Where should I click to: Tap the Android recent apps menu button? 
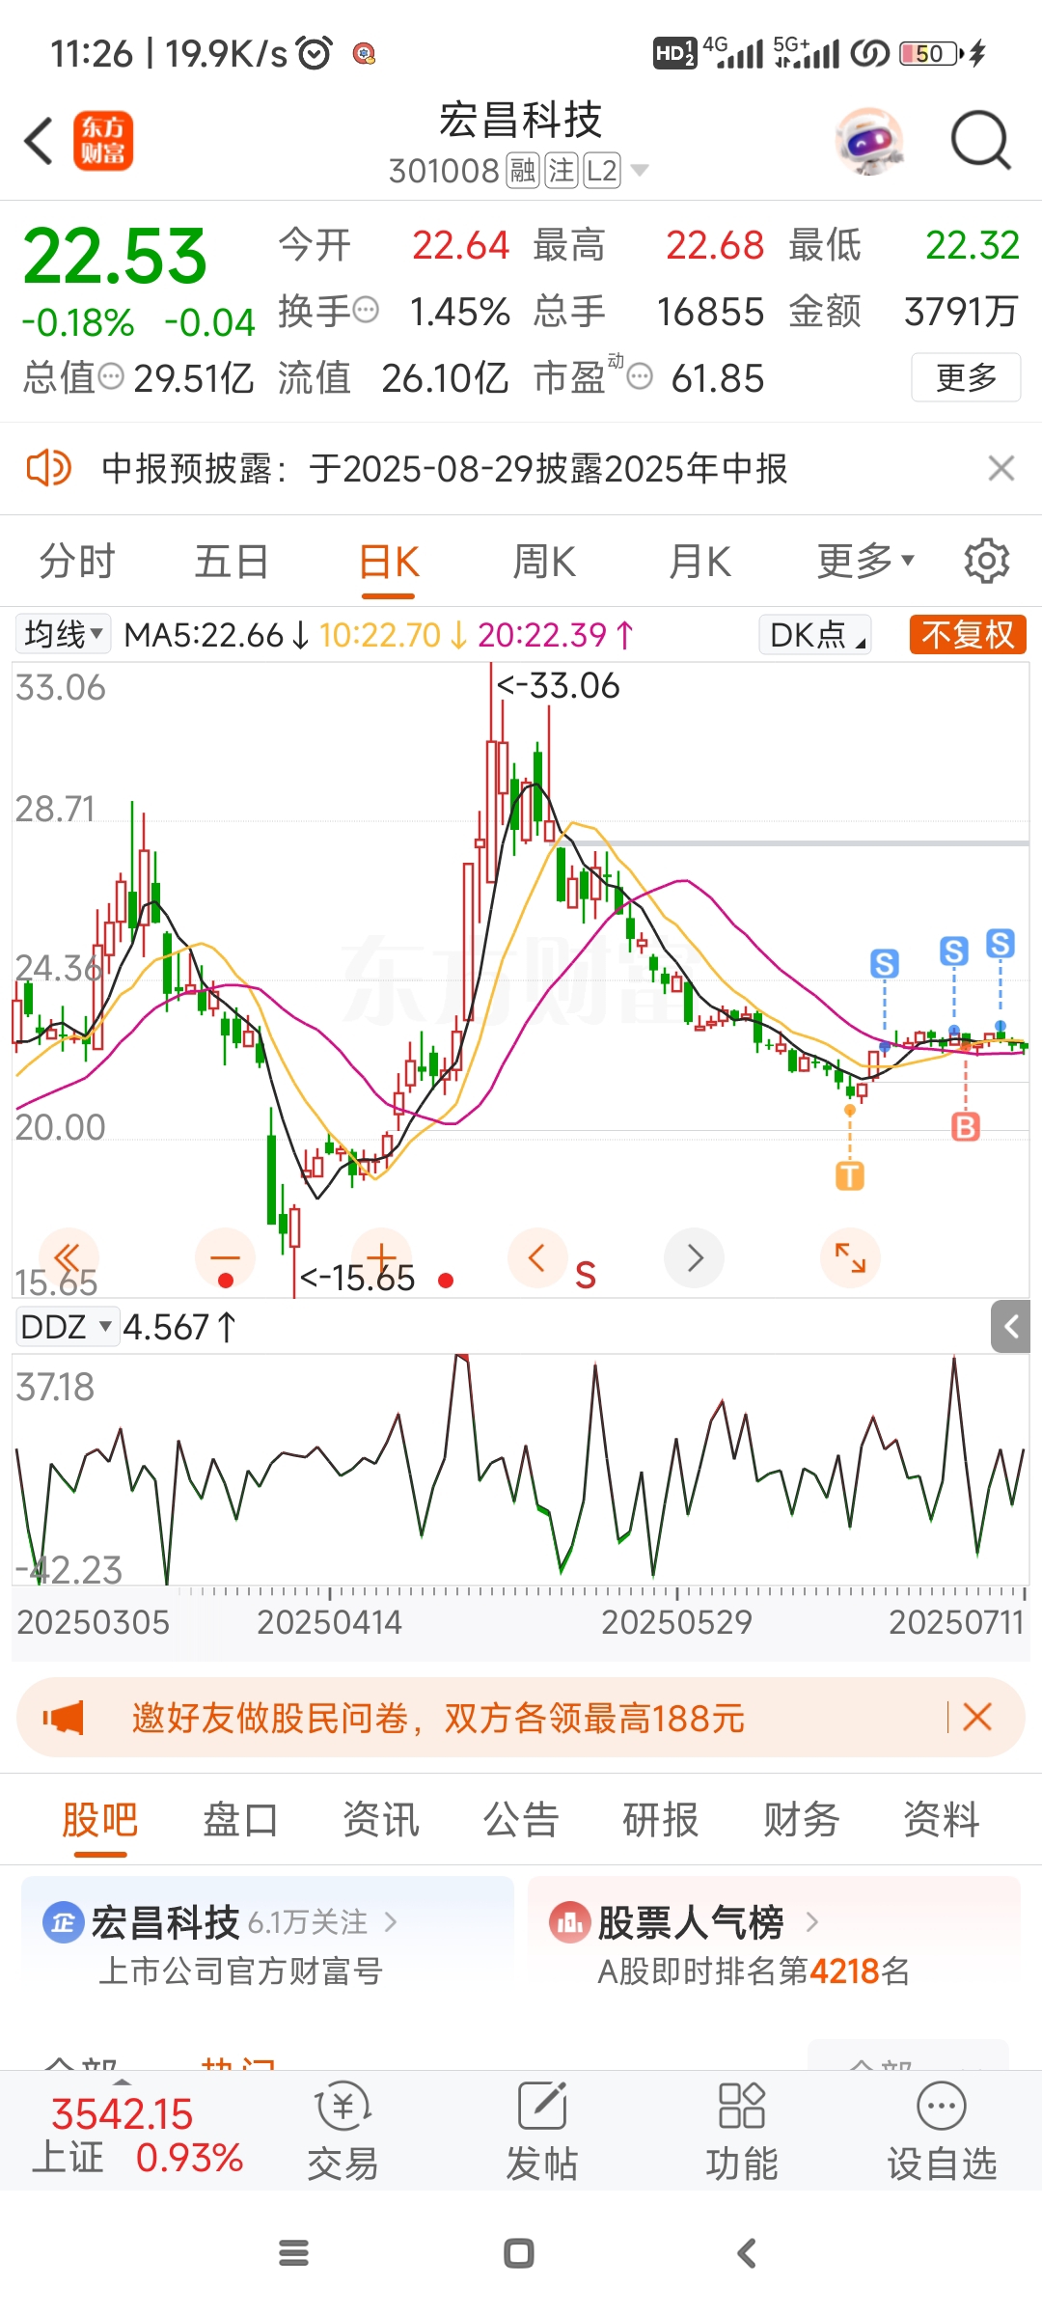point(293,2253)
